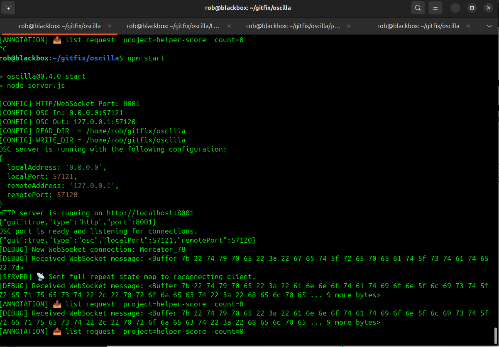Viewport: 499px width, 347px height.
Task: Select the last ~/gitfix/oscilla tab
Action: pos(418,26)
